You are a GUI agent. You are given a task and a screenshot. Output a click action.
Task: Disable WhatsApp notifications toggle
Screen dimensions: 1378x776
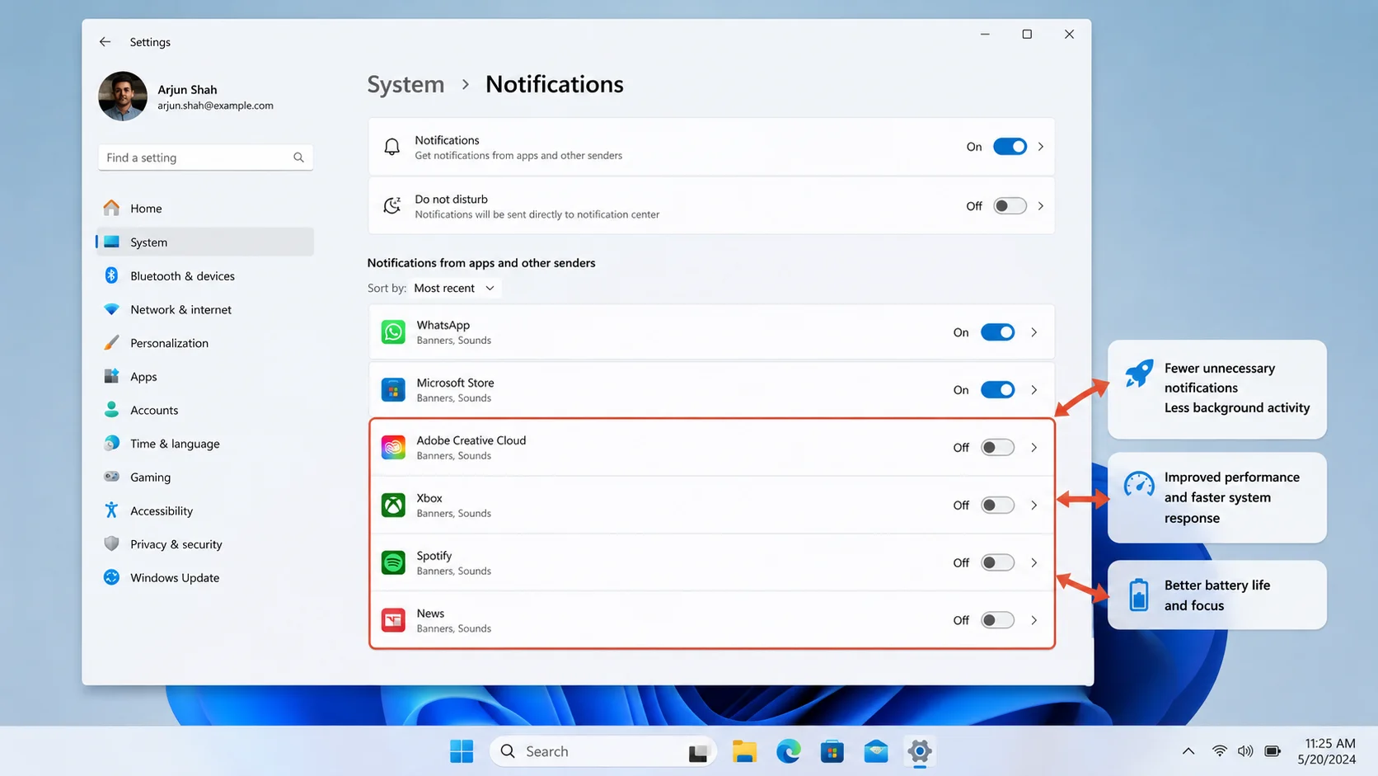coord(997,332)
